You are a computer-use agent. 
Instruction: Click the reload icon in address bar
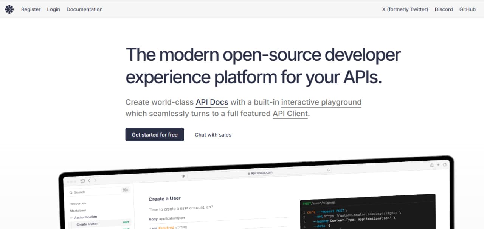point(328,170)
